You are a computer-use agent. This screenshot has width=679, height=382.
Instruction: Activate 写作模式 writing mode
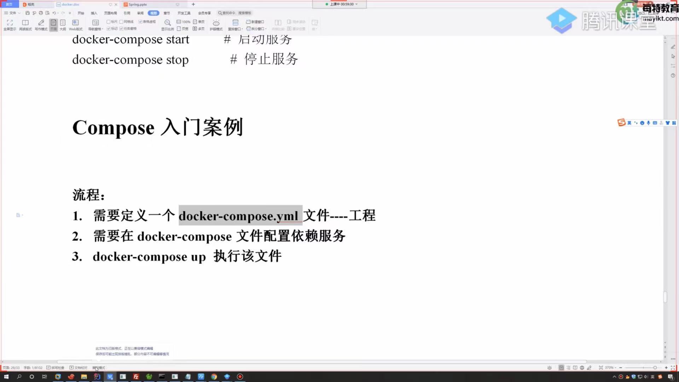(x=41, y=25)
